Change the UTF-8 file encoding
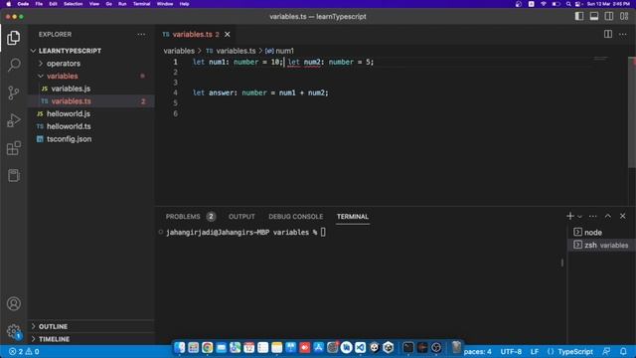Image resolution: width=636 pixels, height=358 pixels. pyautogui.click(x=511, y=351)
